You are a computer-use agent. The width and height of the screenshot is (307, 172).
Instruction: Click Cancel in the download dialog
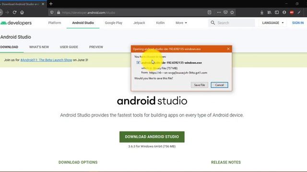tap(219, 85)
